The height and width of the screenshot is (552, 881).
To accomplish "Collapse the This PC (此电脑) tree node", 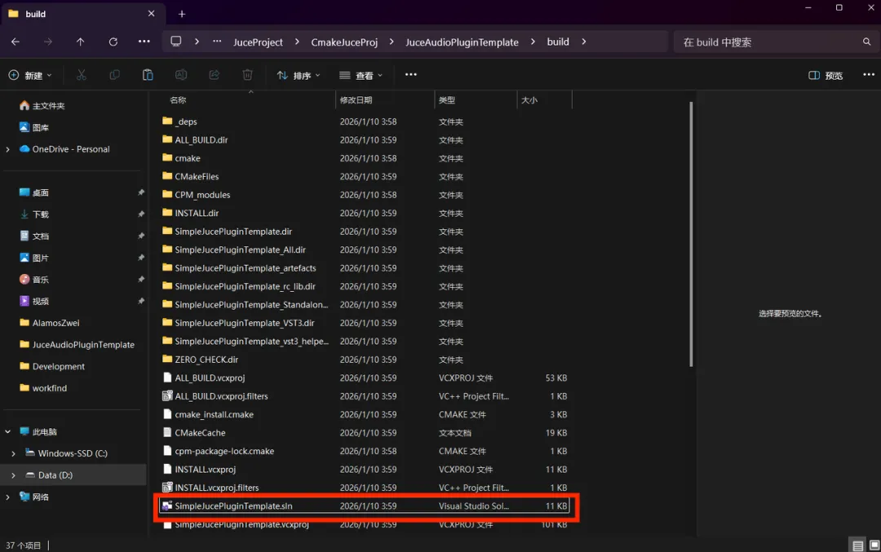I will 8,432.
